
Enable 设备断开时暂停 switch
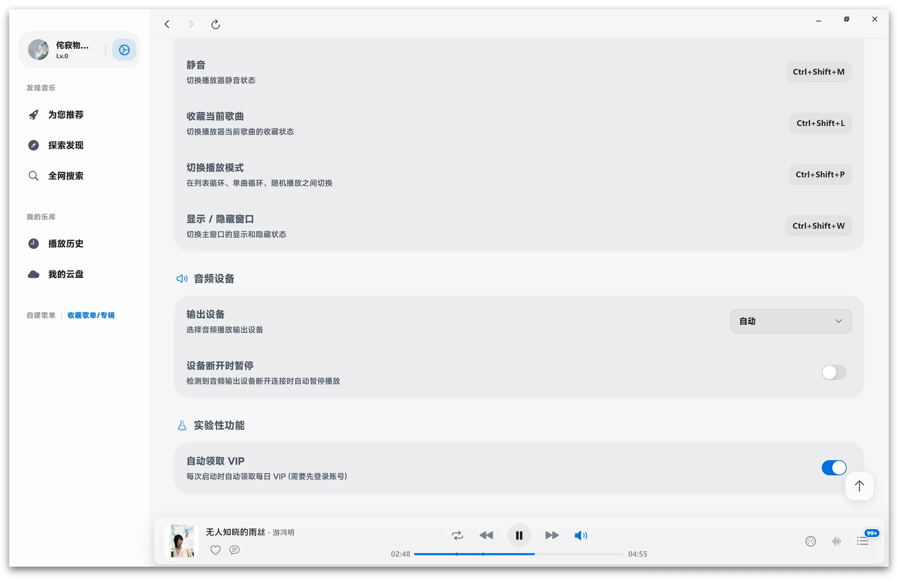tap(834, 372)
